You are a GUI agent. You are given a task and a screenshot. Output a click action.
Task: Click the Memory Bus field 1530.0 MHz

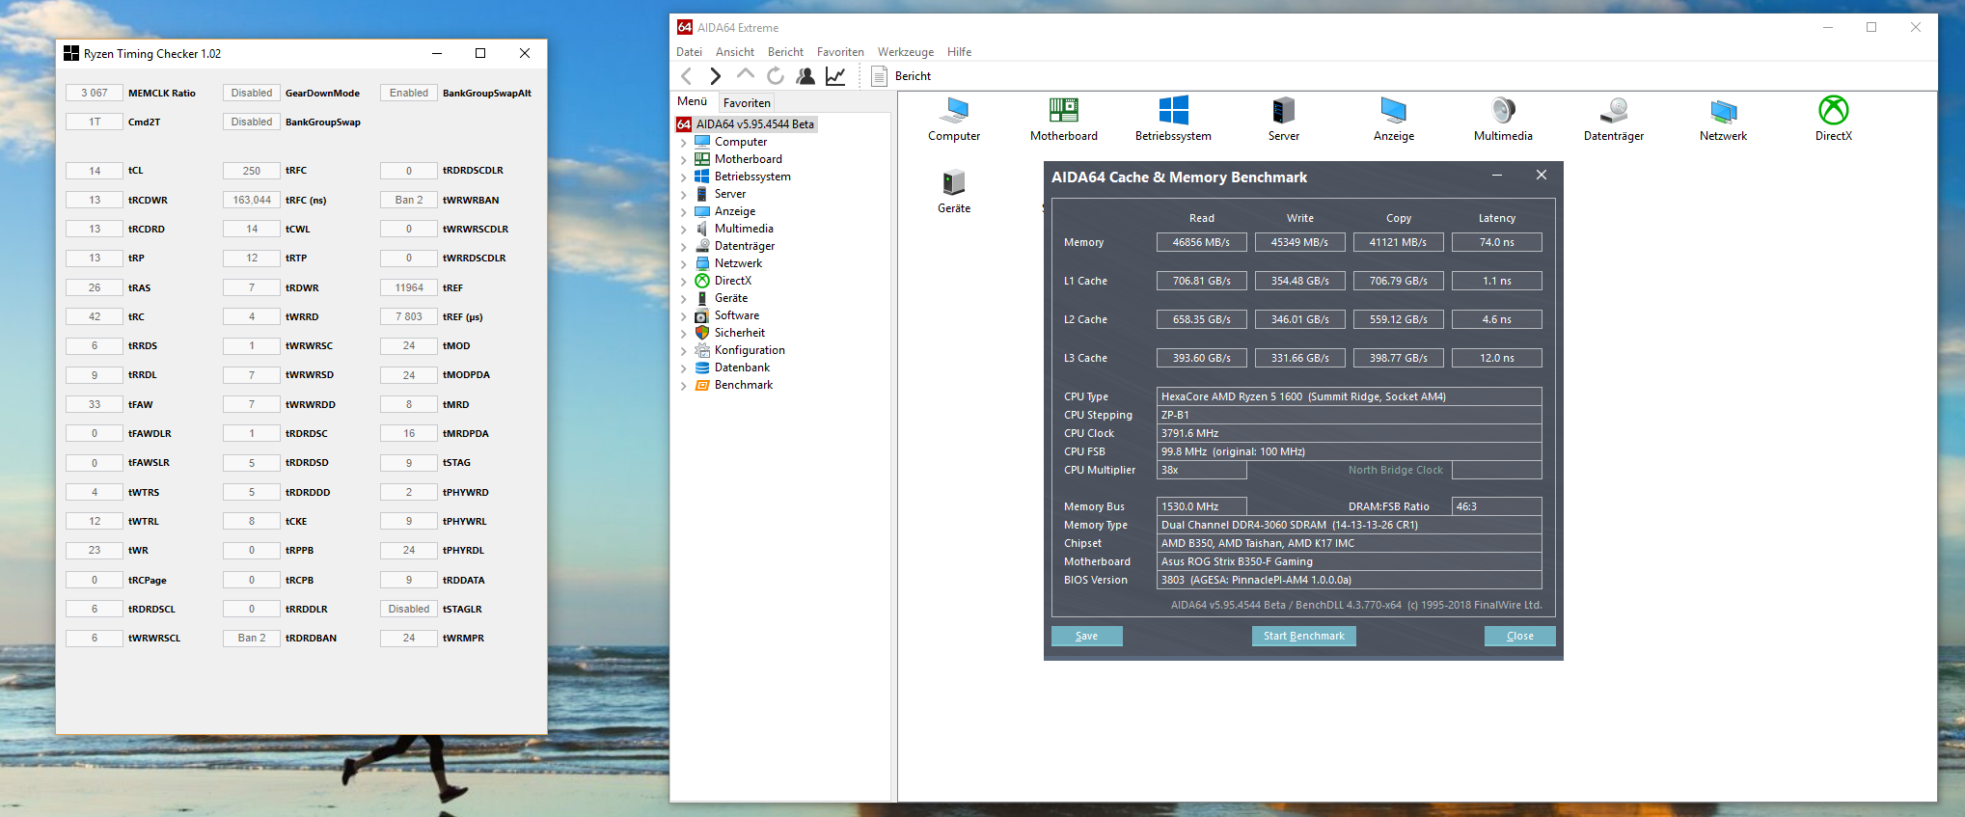[x=1201, y=506]
